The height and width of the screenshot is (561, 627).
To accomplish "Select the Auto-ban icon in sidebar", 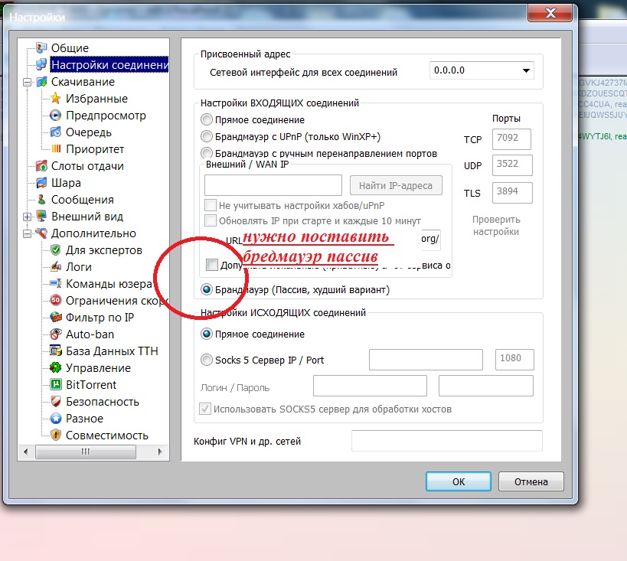I will point(56,334).
